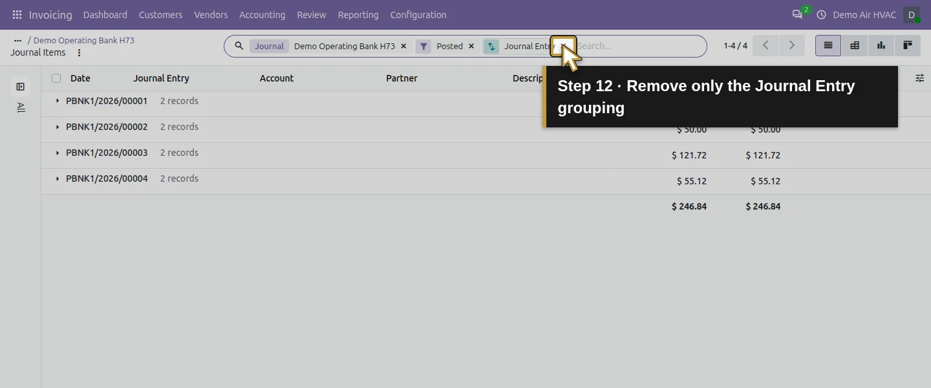Viewport: 931px width, 388px height.
Task: Sort by the Partner column
Action: point(401,78)
